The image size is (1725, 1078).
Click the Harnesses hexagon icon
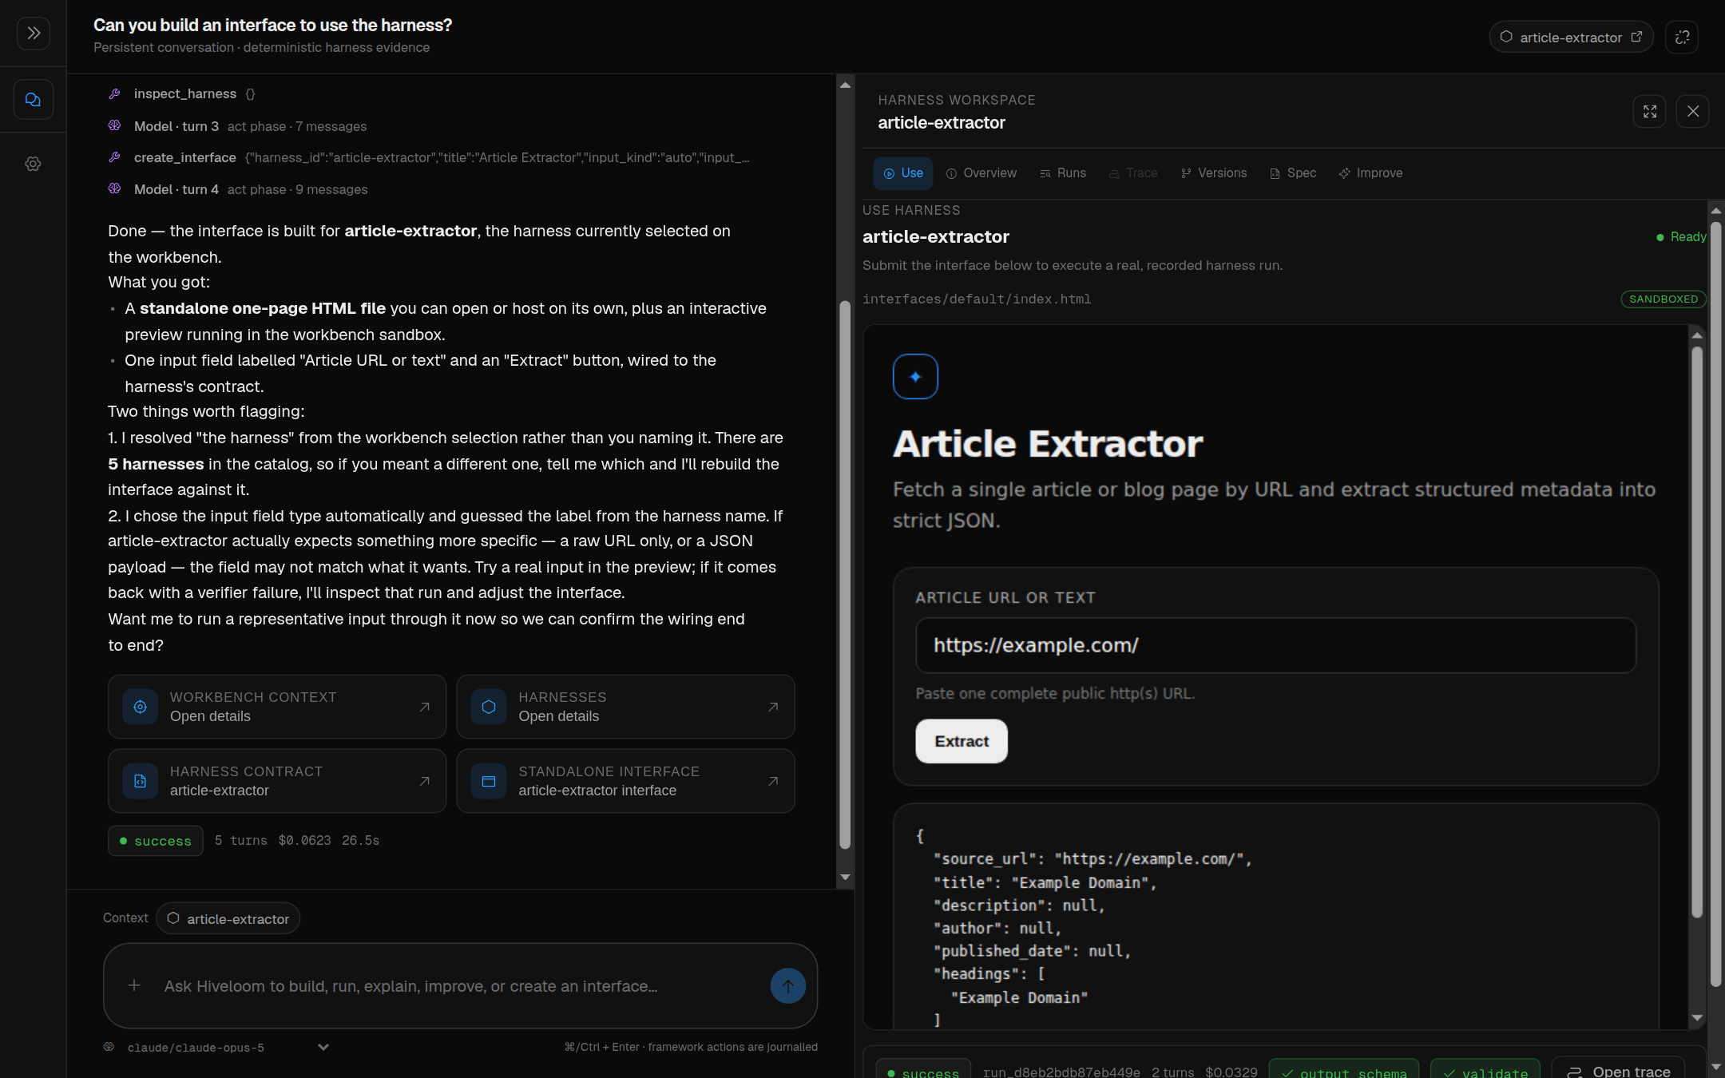(x=489, y=707)
